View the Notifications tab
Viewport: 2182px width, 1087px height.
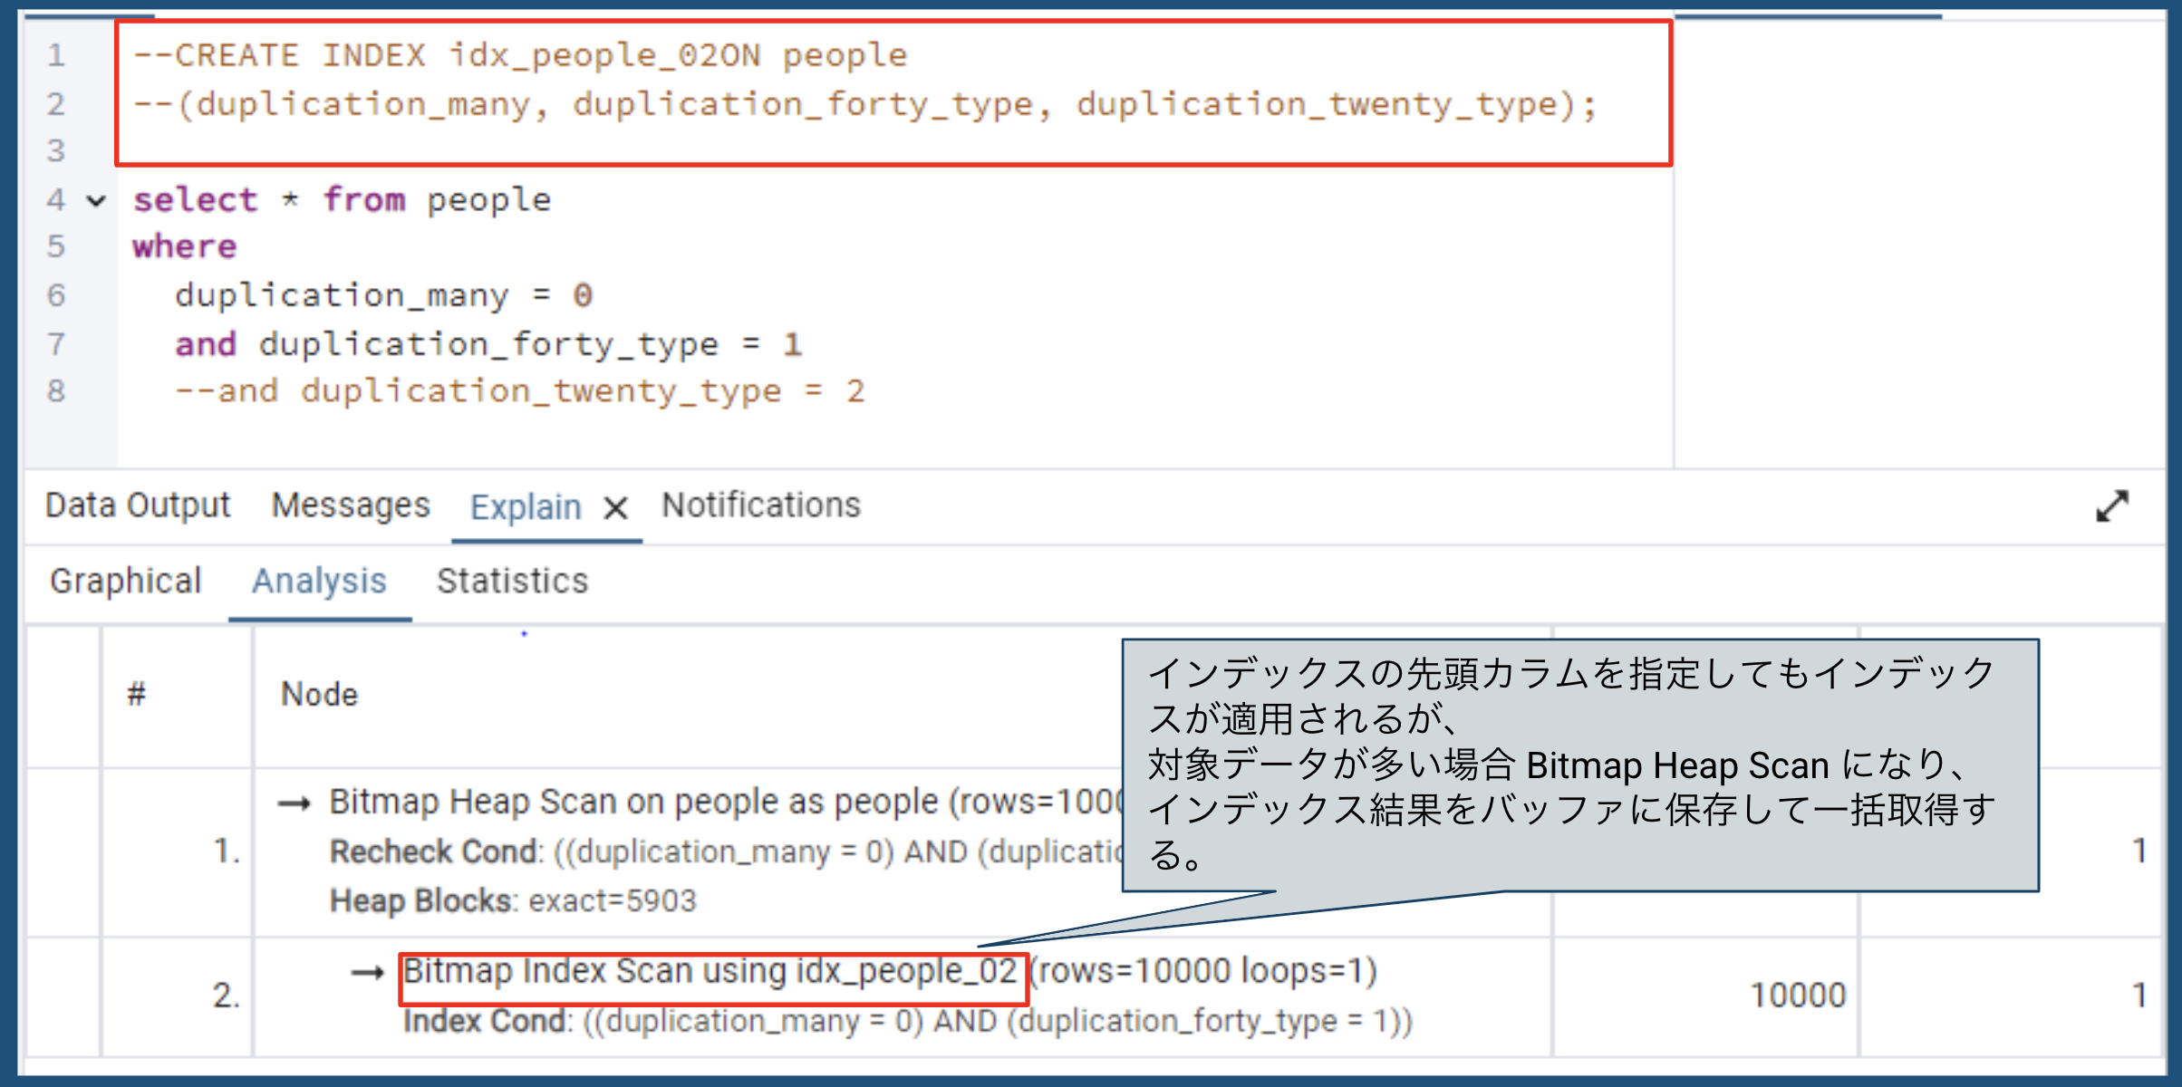coord(761,505)
